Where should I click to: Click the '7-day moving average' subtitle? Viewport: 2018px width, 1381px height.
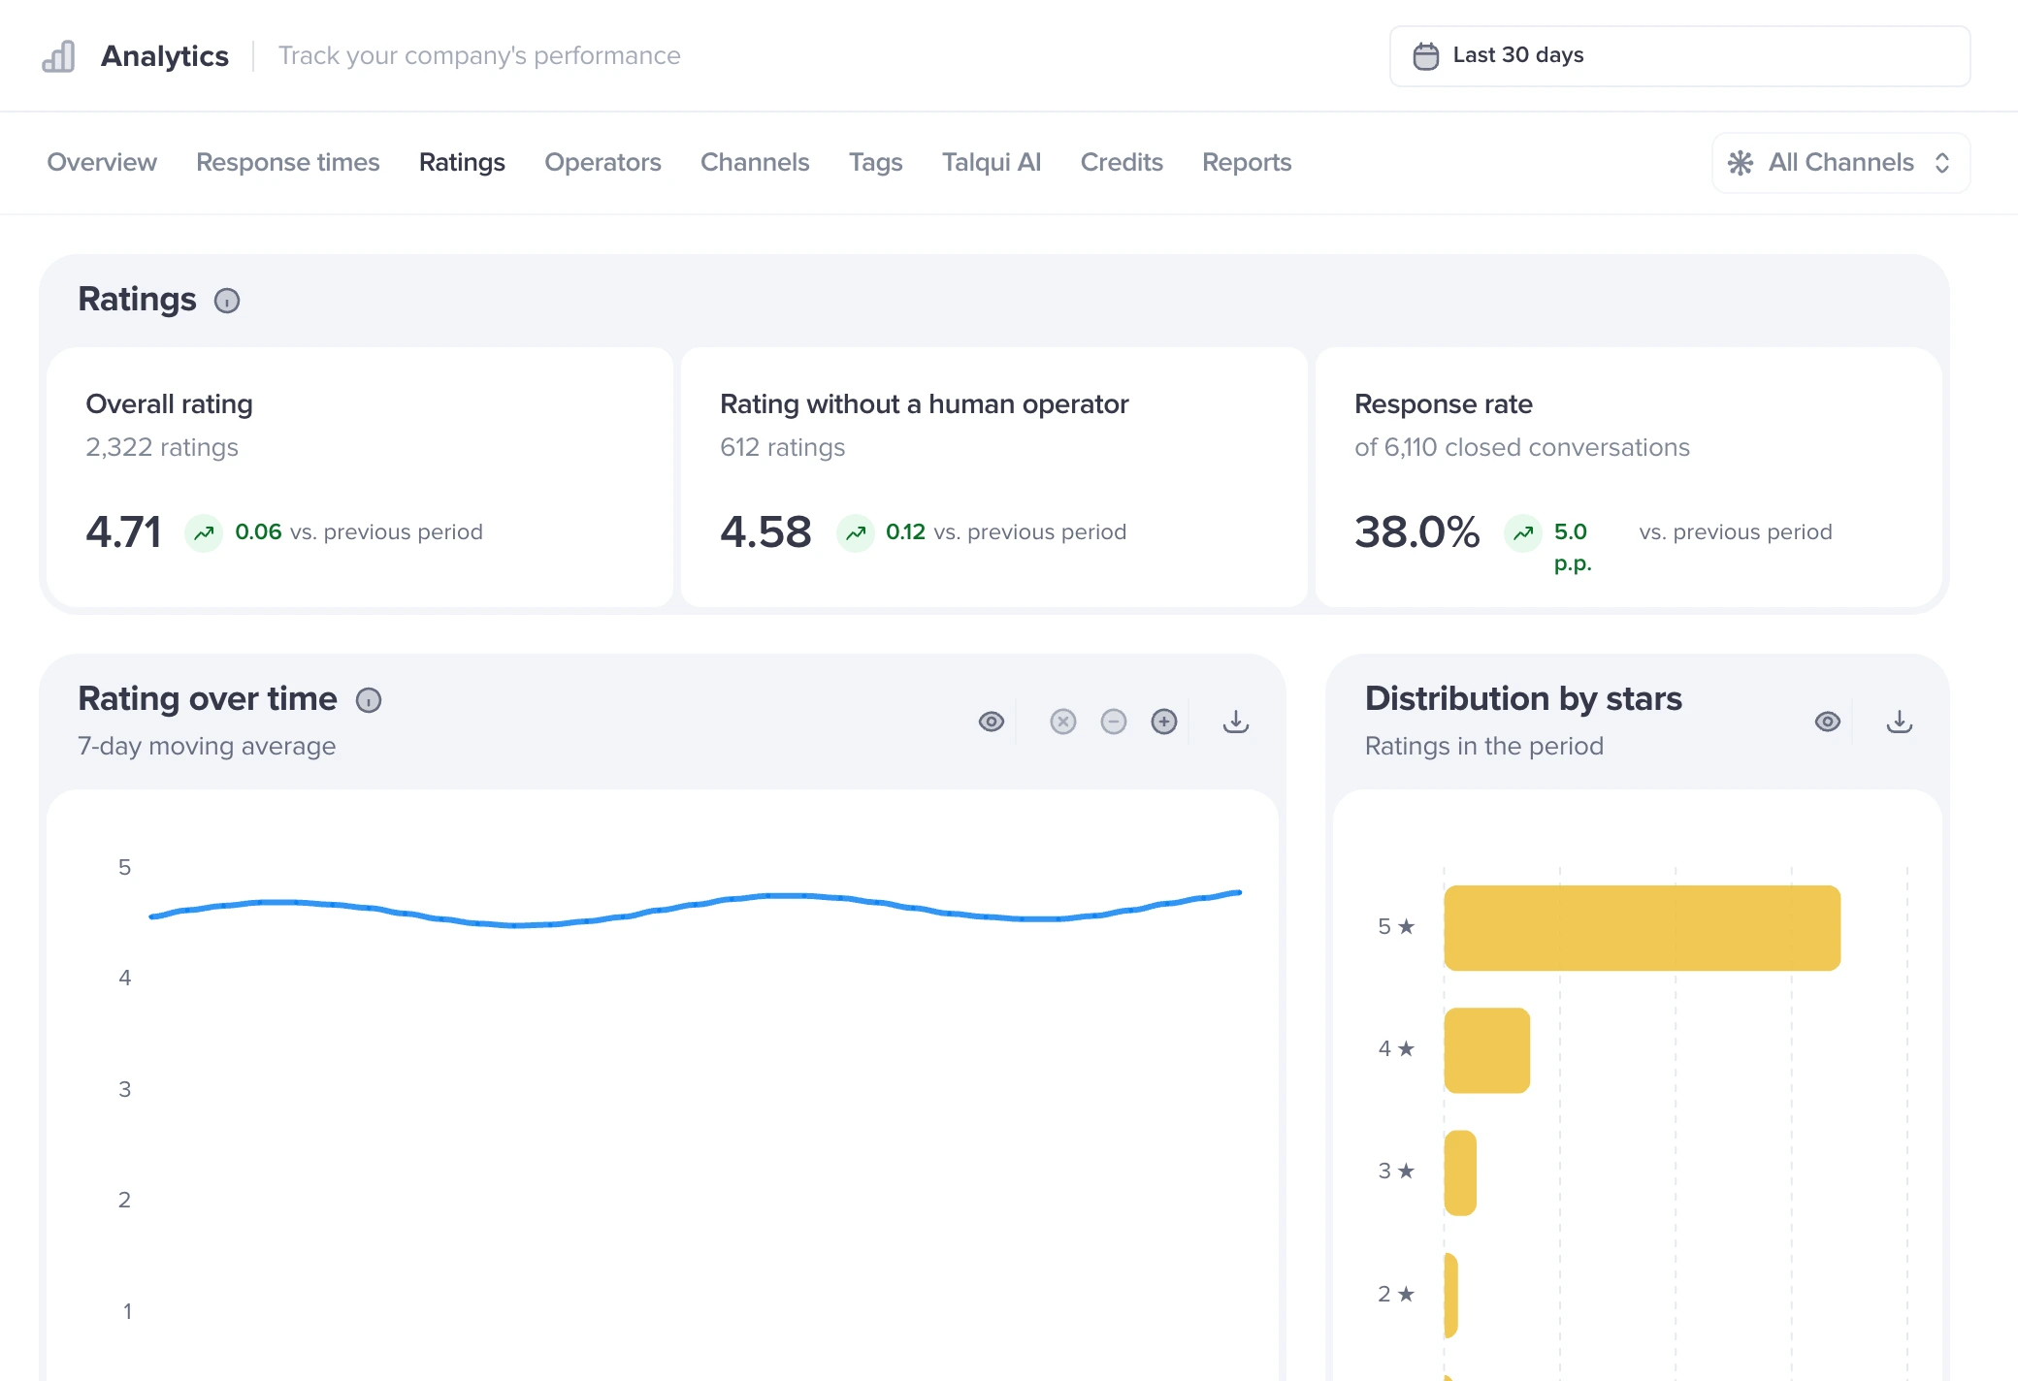[x=207, y=746]
